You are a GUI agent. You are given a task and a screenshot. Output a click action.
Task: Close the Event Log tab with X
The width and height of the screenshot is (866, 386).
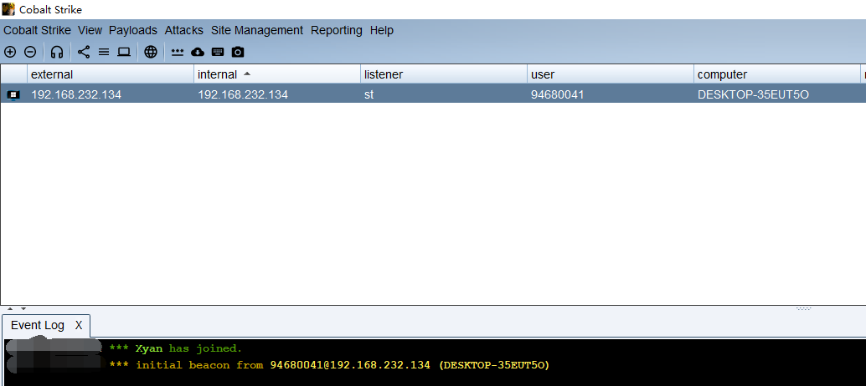pos(79,325)
